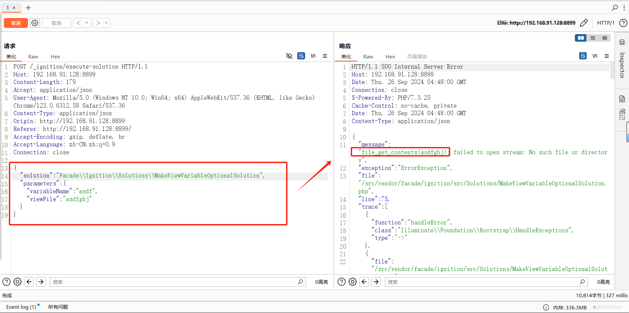Jump to next request search match

tap(41, 282)
